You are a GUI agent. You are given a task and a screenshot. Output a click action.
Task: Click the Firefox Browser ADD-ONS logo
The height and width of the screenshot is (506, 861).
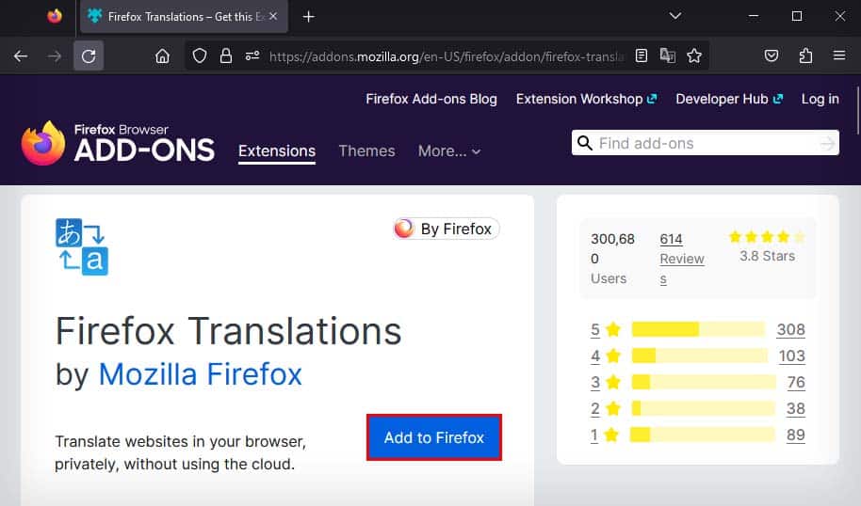pyautogui.click(x=118, y=143)
